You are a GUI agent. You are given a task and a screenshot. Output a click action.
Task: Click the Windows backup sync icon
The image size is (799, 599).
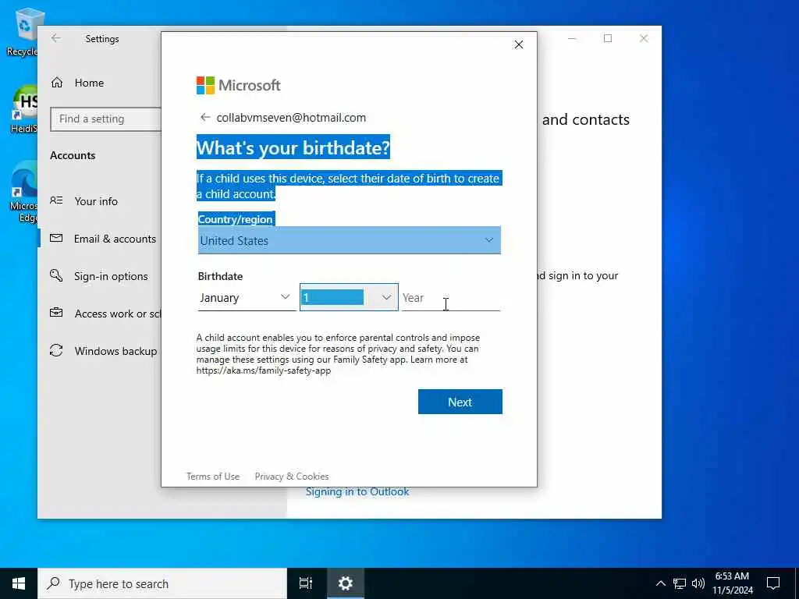[56, 350]
